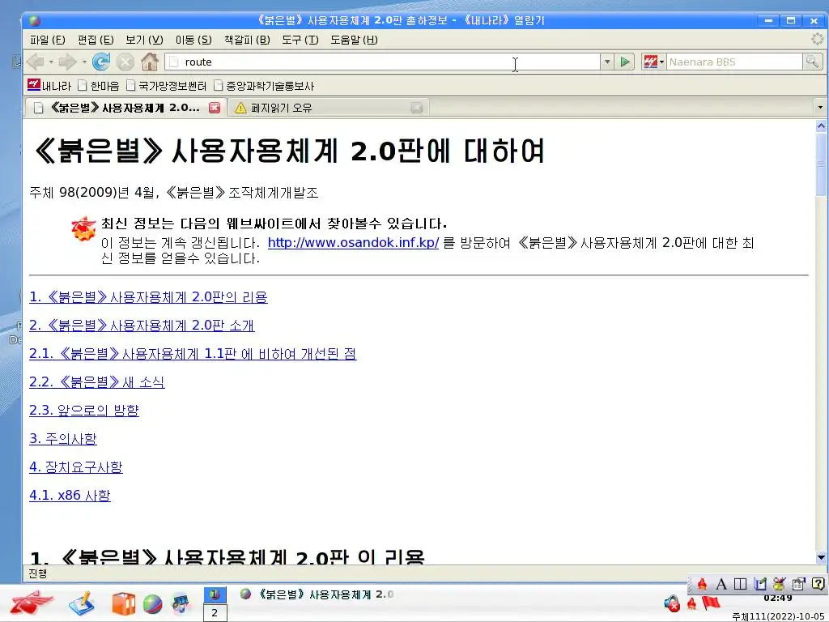The image size is (829, 622).
Task: Click the tools icon on the input toolbar
Action: tap(779, 584)
